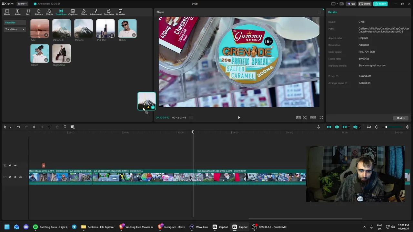This screenshot has width=413, height=232.
Task: Show hidden system tray icons
Action: pos(365,227)
